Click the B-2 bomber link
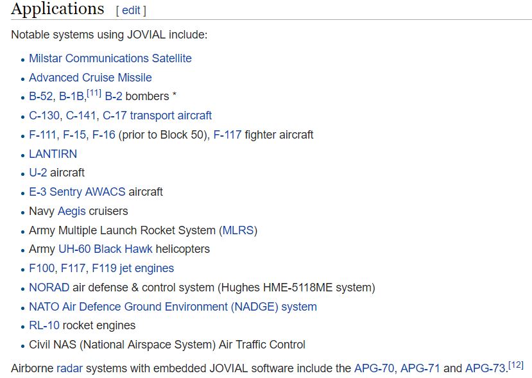 pos(114,97)
